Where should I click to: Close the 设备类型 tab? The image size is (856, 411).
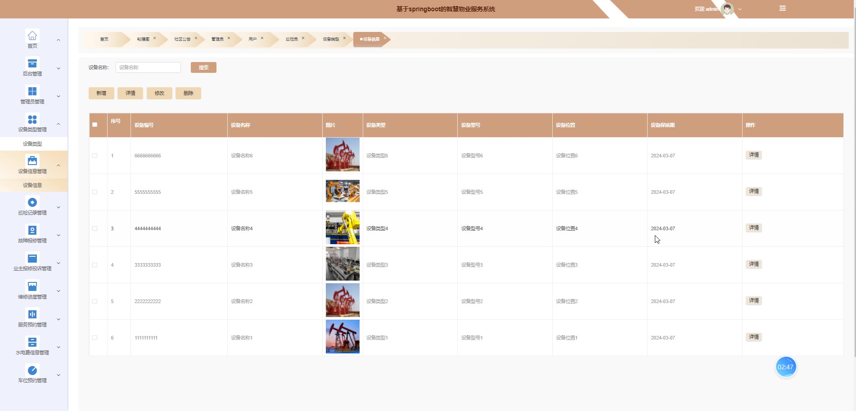(x=344, y=38)
